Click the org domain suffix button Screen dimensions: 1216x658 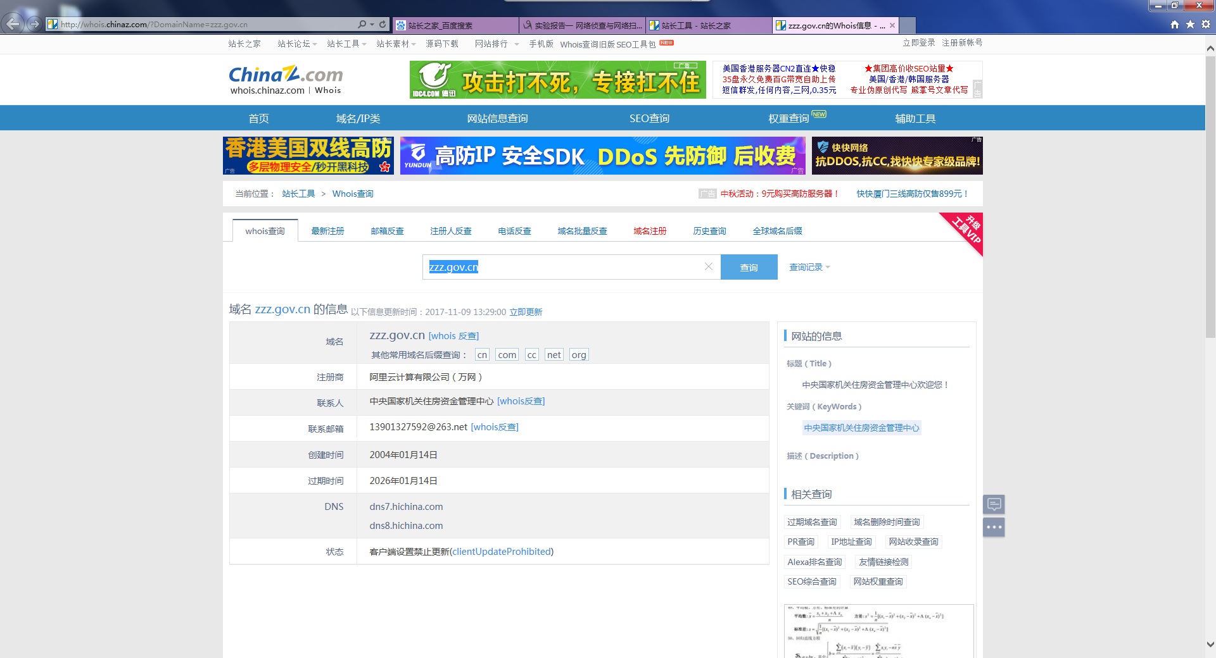pyautogui.click(x=578, y=355)
